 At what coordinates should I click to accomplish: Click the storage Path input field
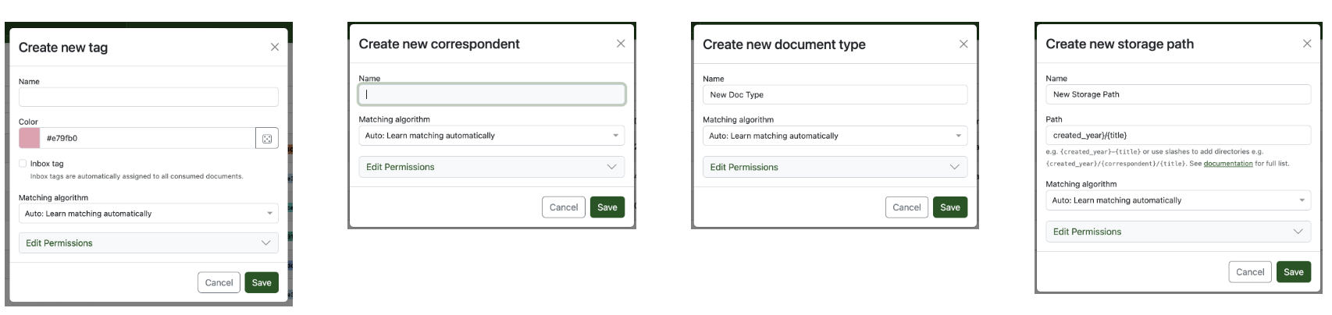1178,135
